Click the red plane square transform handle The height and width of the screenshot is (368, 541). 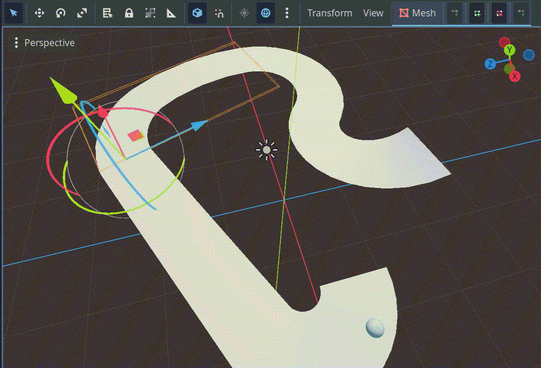[135, 136]
